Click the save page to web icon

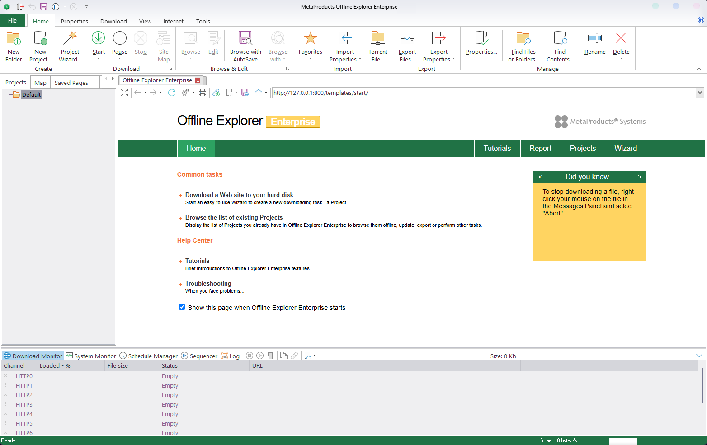(x=245, y=93)
